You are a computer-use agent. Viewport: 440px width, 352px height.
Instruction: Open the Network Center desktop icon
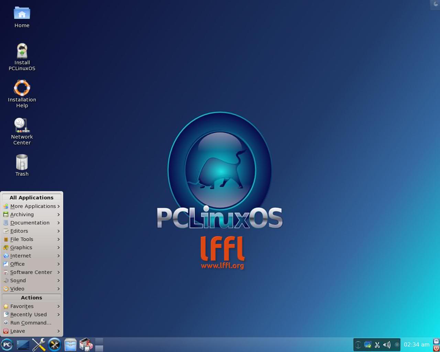[22, 126]
